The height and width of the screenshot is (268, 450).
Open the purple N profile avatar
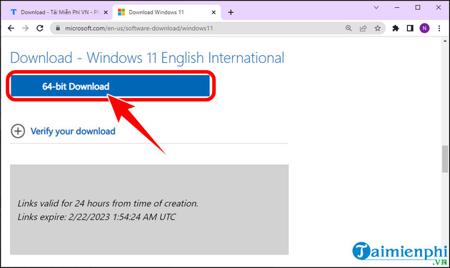[x=424, y=28]
